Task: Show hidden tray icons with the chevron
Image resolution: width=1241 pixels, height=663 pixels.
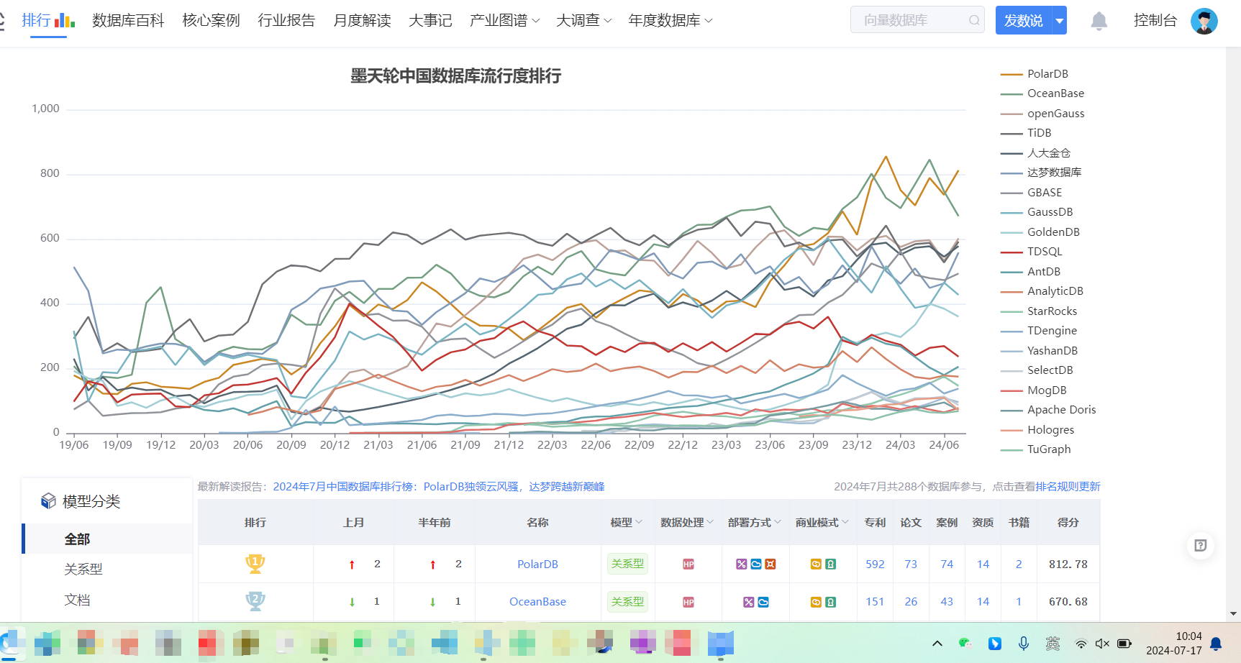Action: click(937, 644)
